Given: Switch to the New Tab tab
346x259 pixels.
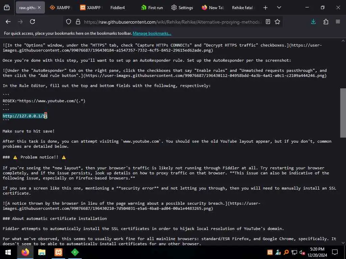Looking at the screenshot, I should [x=213, y=8].
